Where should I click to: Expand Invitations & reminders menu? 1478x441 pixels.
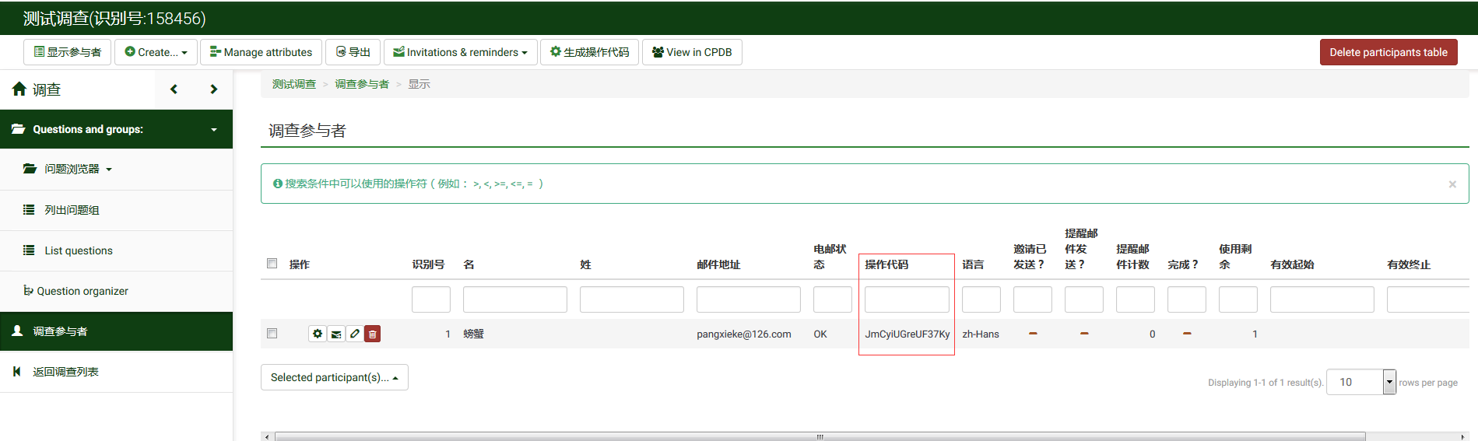pyautogui.click(x=460, y=52)
